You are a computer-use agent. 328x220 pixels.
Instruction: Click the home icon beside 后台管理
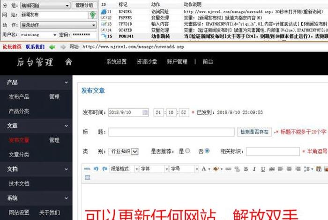tap(68, 62)
